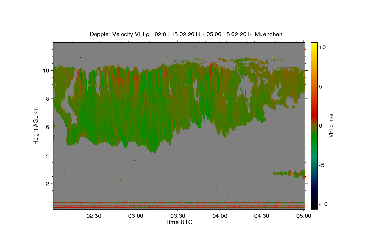Screen dimensions: 377x251
Task: Select the '03:00' time axis label
Action: 136,216
